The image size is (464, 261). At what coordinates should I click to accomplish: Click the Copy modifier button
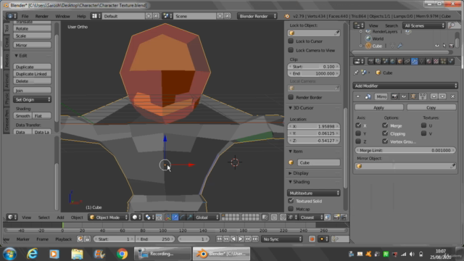coord(431,108)
